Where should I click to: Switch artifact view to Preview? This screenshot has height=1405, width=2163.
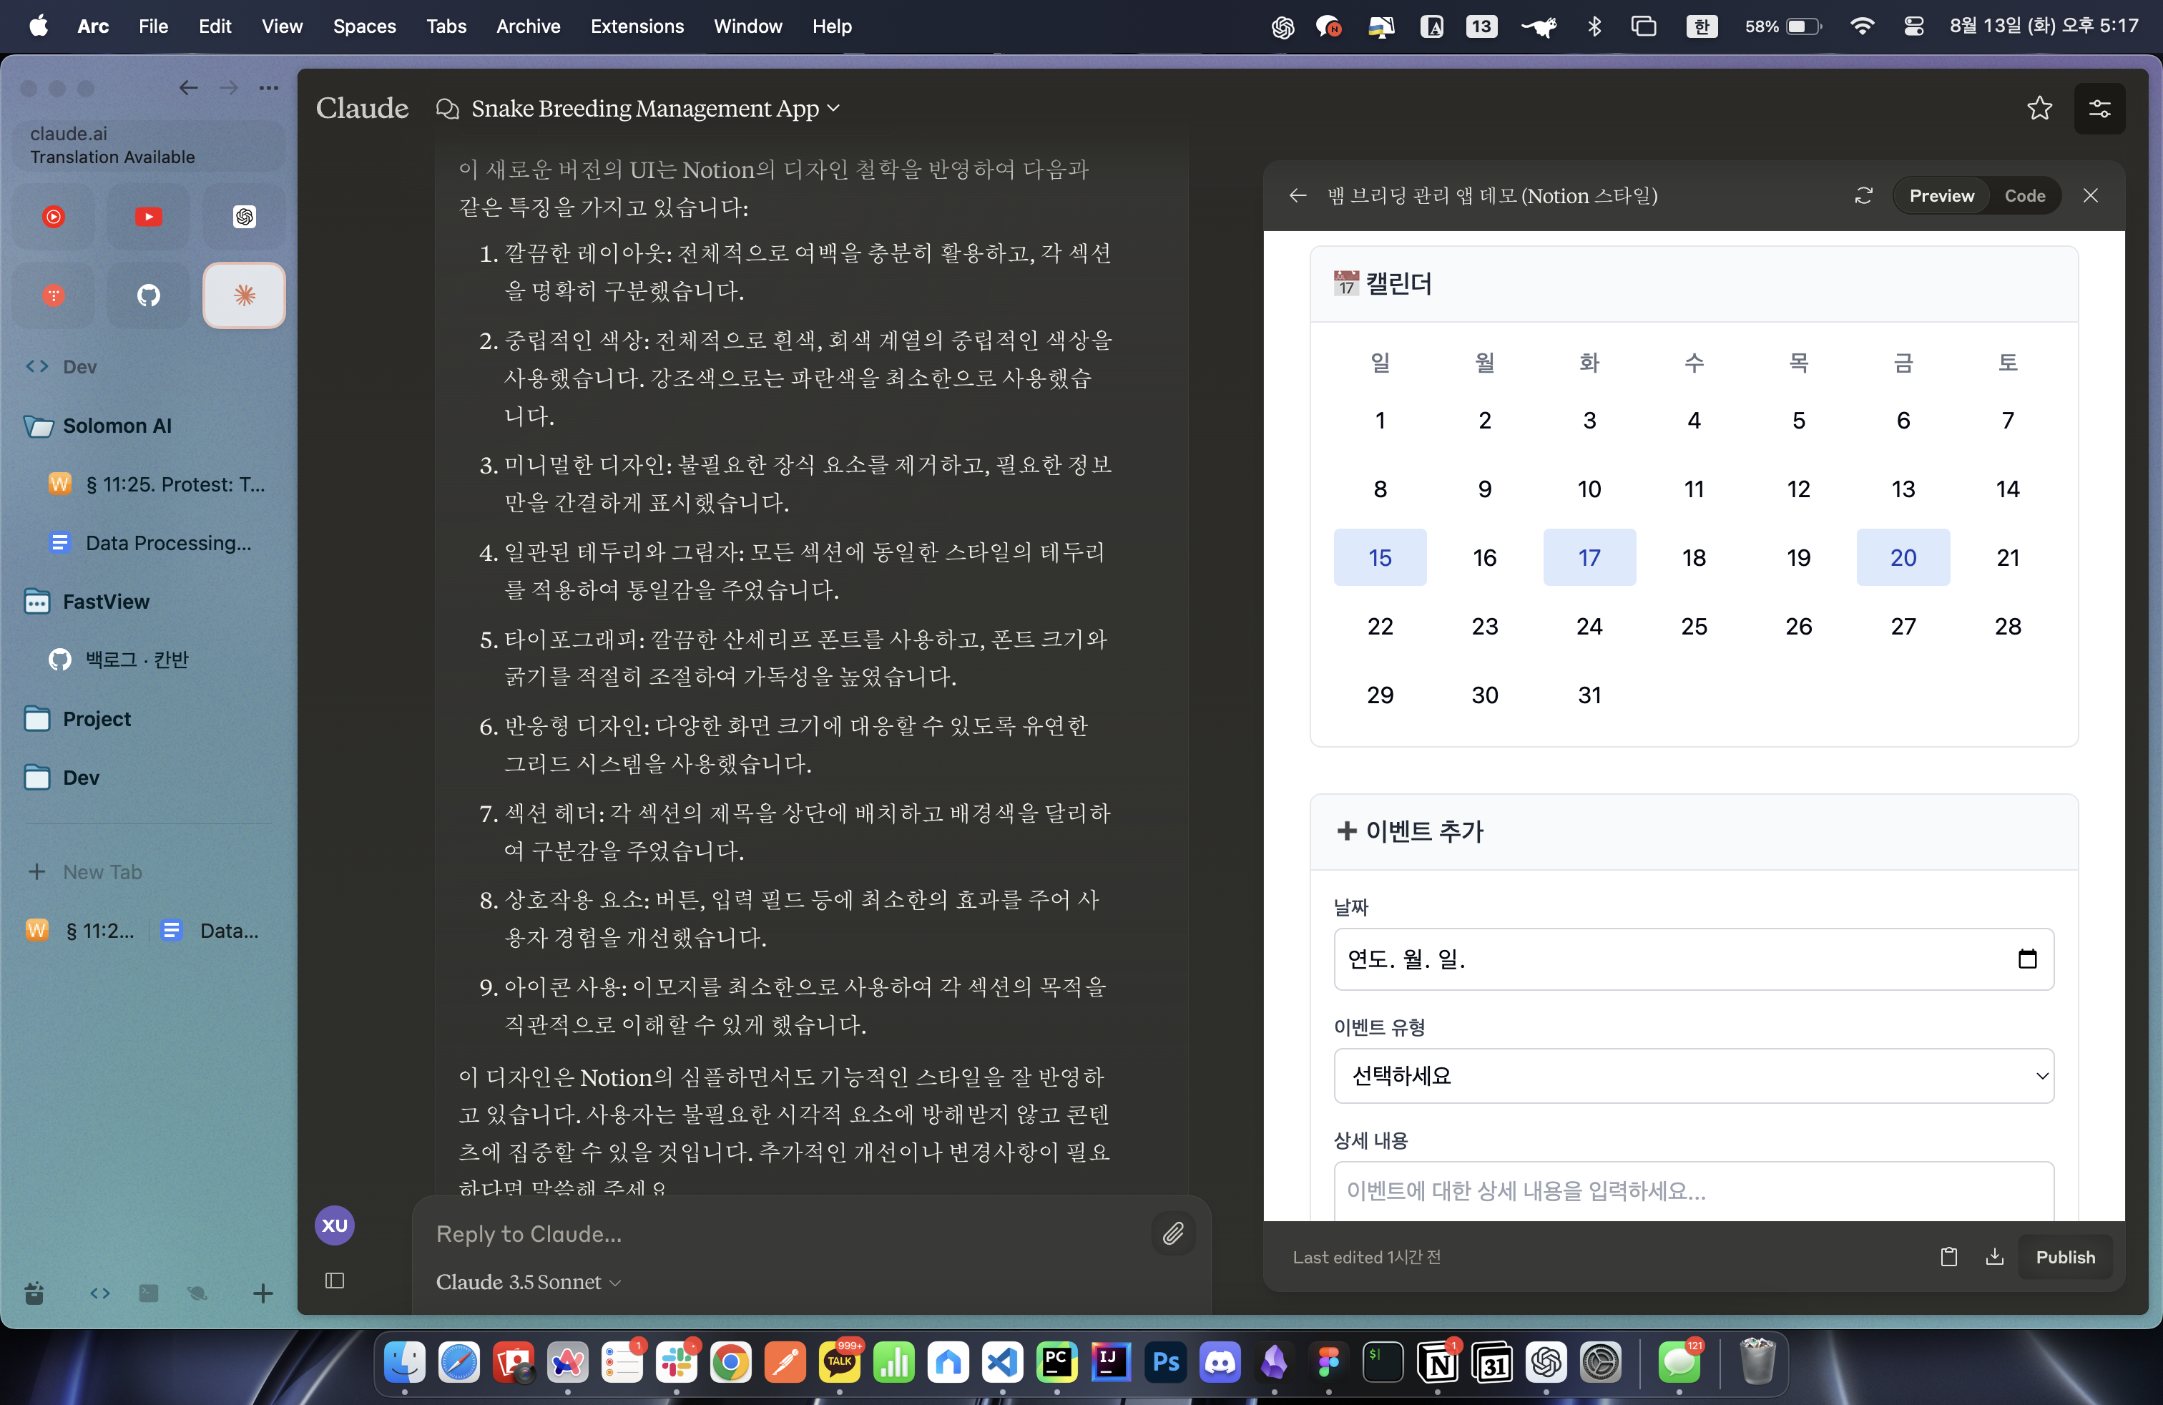[x=1941, y=195]
